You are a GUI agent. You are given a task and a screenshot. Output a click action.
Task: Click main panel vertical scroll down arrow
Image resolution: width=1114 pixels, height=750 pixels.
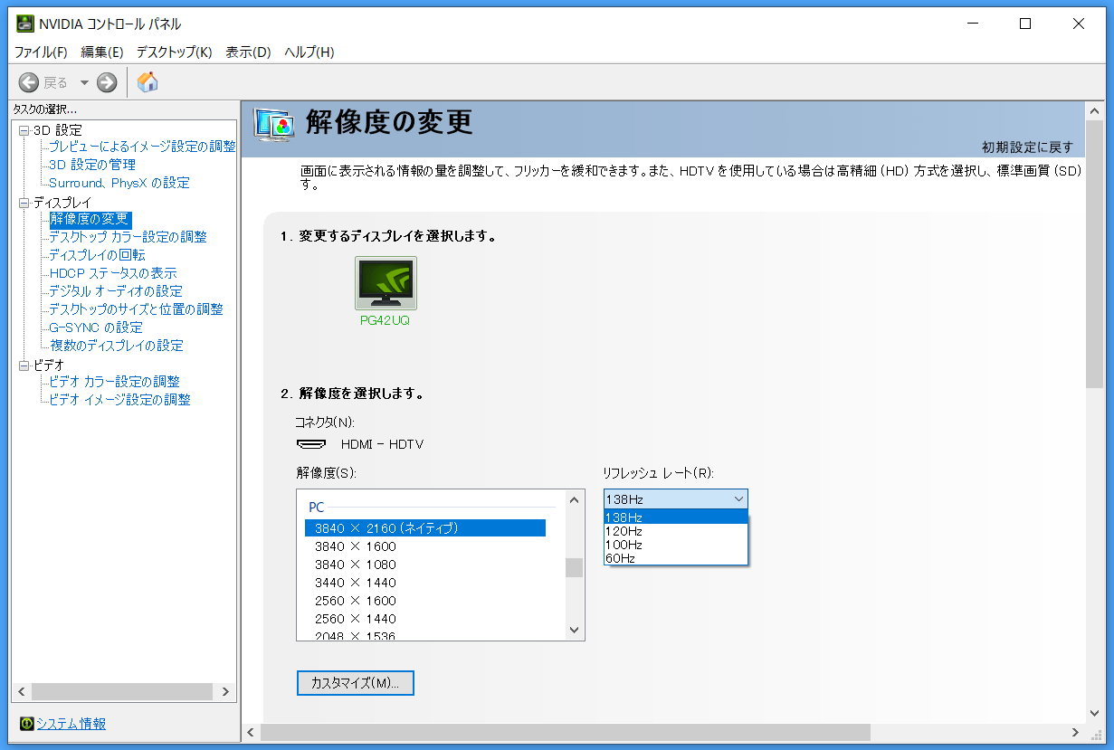click(x=1094, y=714)
